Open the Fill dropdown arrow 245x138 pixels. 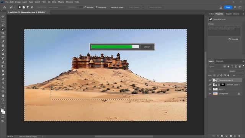(x=243, y=76)
